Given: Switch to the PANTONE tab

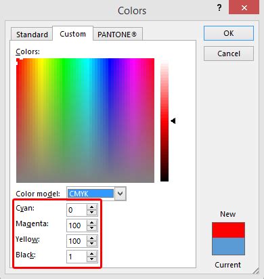Looking at the screenshot, I should click(117, 35).
